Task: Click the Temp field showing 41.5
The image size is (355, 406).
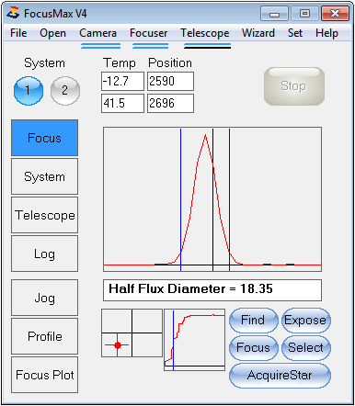Action: (122, 104)
